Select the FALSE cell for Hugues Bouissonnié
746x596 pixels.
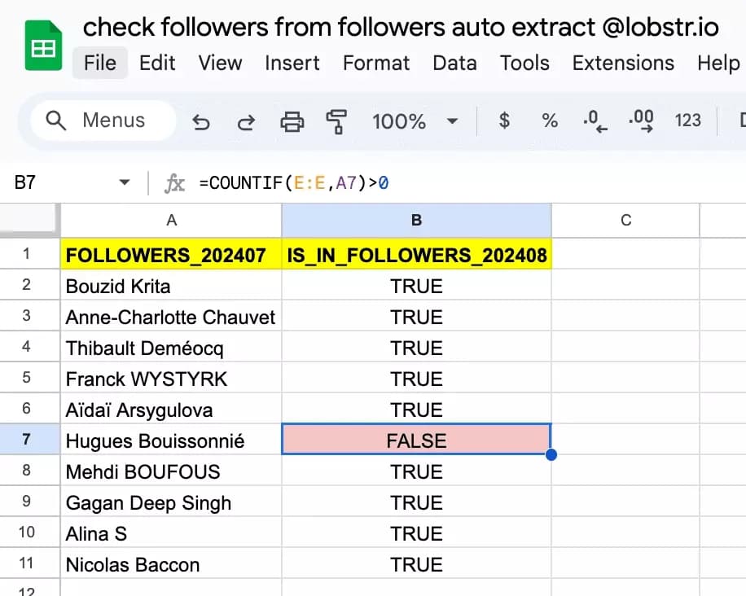416,440
